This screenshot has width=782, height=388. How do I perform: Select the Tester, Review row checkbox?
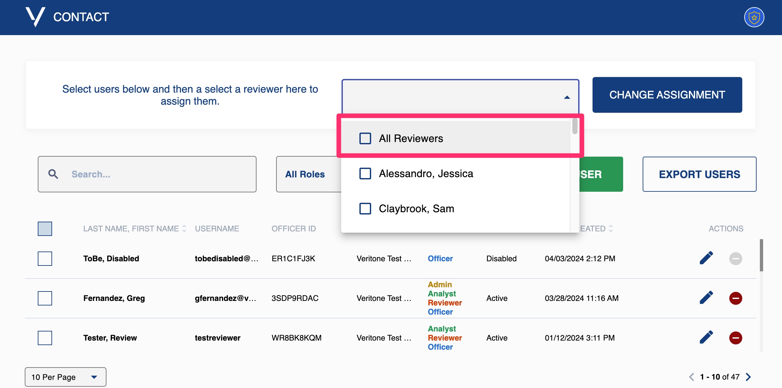pyautogui.click(x=45, y=338)
